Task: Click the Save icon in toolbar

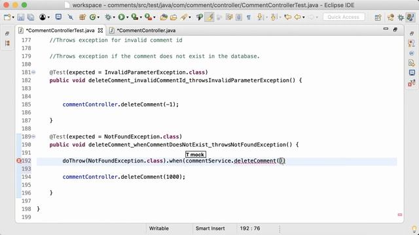Action: coord(20,18)
